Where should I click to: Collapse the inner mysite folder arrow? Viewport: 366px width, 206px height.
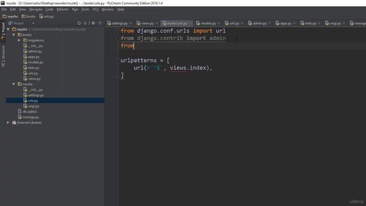[x=14, y=84]
